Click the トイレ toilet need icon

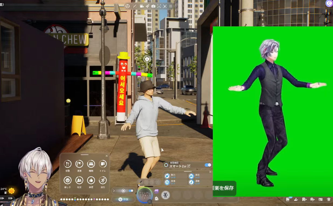coord(103,164)
